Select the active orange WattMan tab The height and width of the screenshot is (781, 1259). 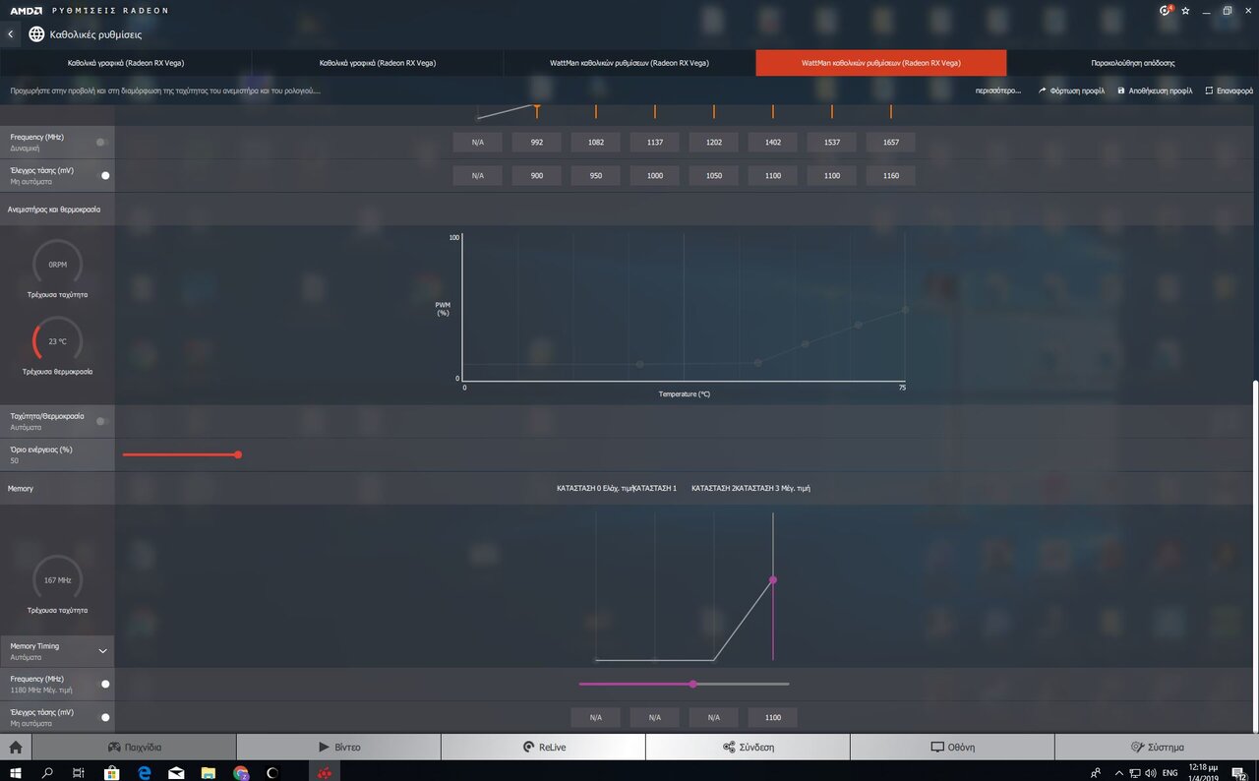click(x=880, y=63)
